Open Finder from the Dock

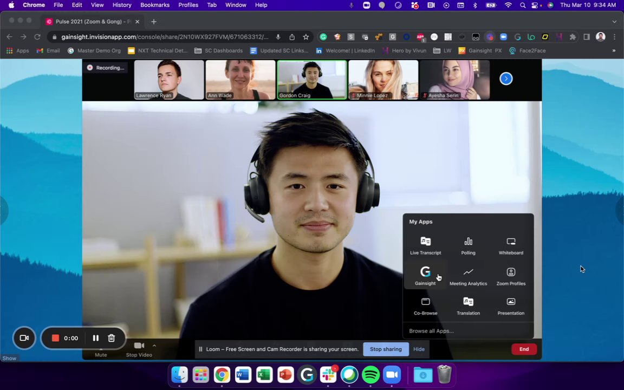pos(179,374)
